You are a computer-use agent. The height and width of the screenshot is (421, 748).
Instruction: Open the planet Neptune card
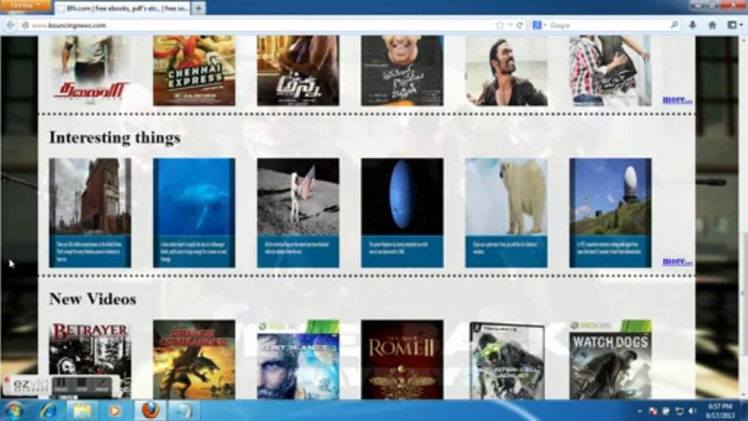tap(402, 213)
